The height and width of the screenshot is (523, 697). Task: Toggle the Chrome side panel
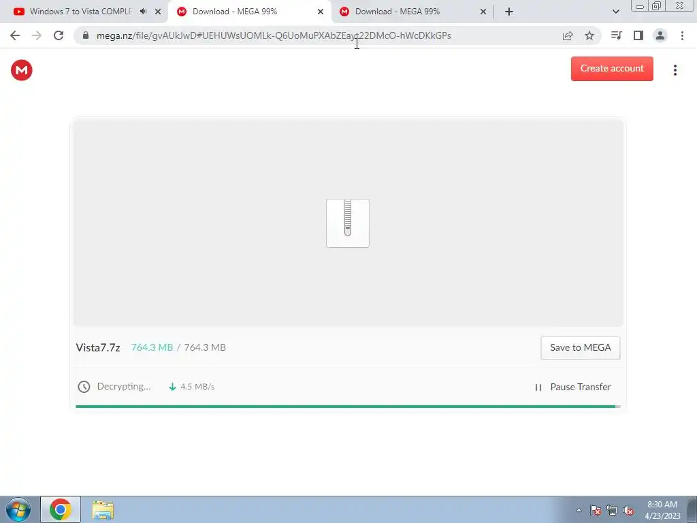638,35
